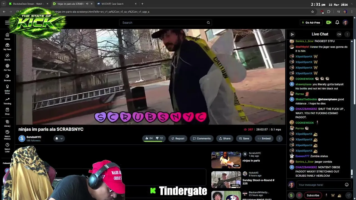Image resolution: width=356 pixels, height=200 pixels.
Task: Open the emoji picker in chat
Action: point(347,185)
